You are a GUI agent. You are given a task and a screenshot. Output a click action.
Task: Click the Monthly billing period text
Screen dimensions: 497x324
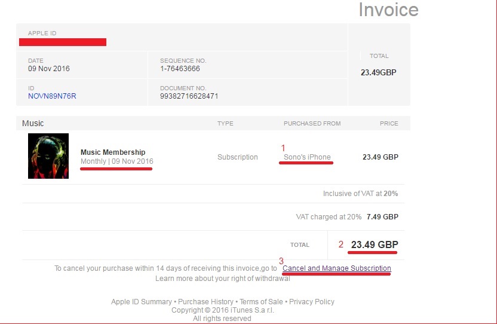pyautogui.click(x=93, y=161)
